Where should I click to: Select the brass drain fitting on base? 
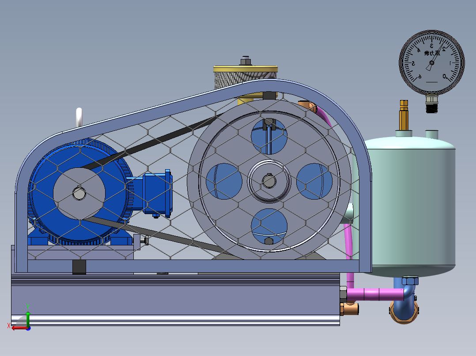click(x=349, y=309)
